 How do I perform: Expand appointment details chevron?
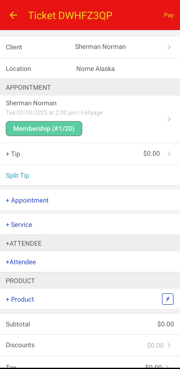(x=169, y=119)
